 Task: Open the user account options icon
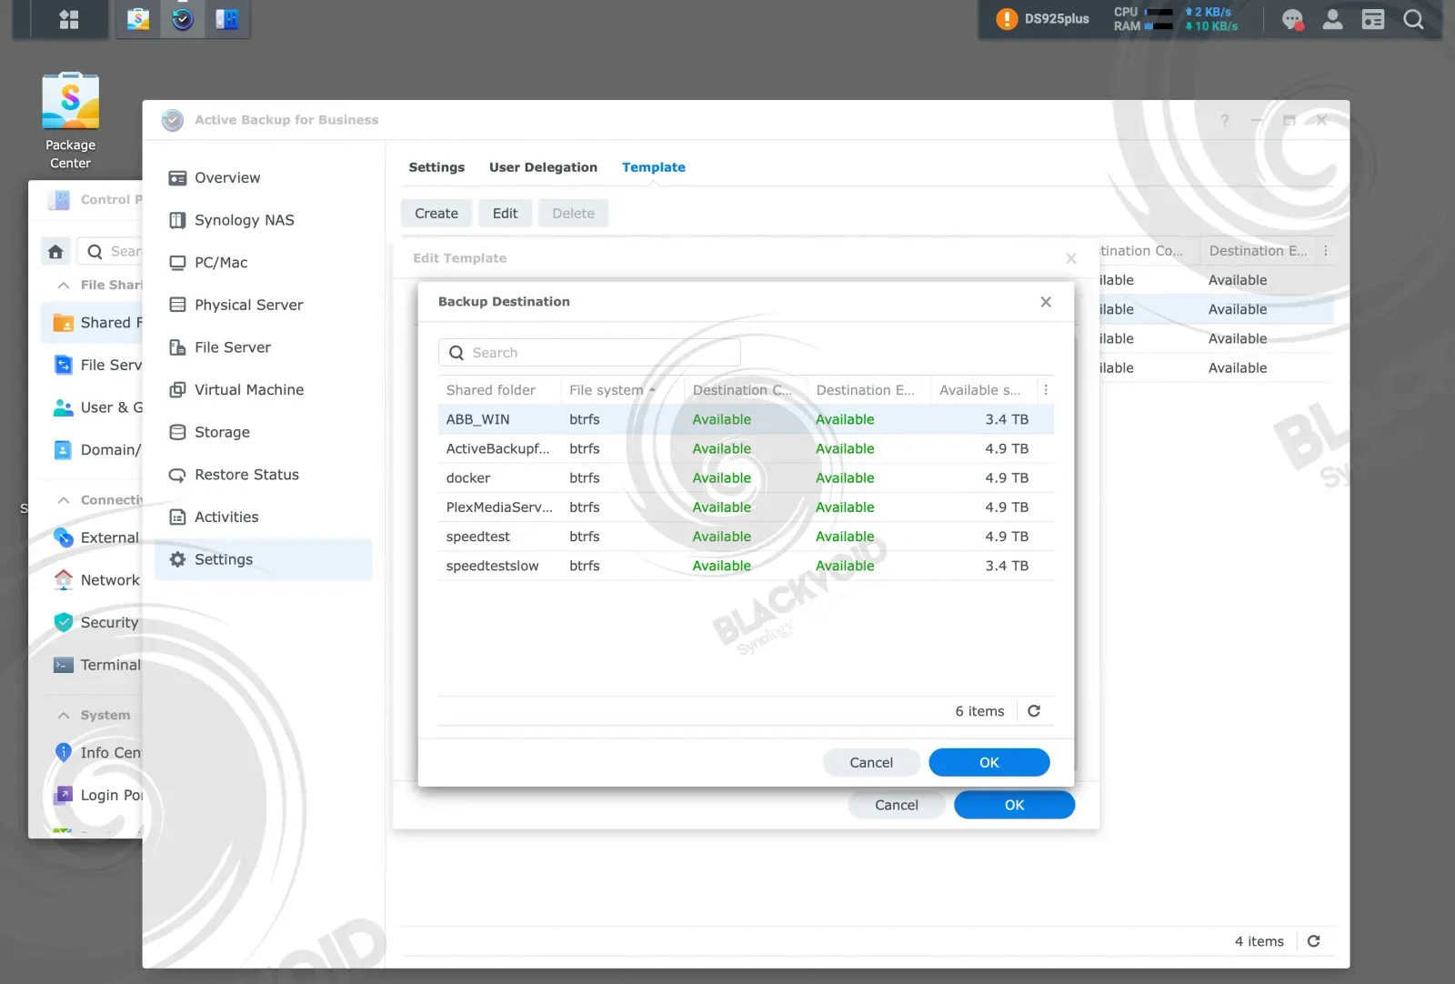(1332, 19)
